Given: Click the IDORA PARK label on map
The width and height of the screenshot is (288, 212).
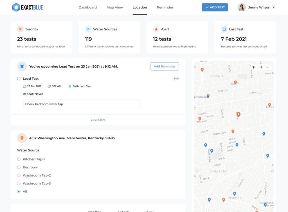Looking at the screenshot, I should [218, 171].
